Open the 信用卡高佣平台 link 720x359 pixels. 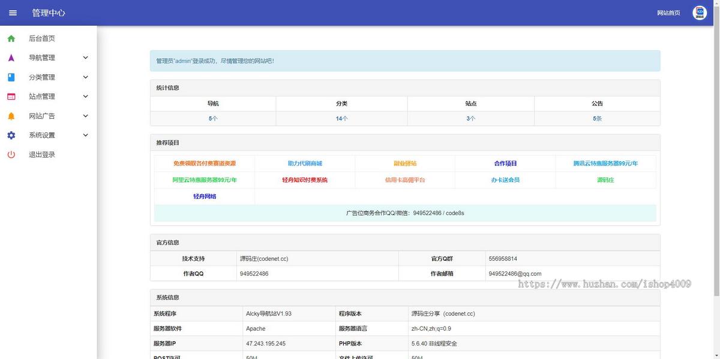pyautogui.click(x=405, y=180)
